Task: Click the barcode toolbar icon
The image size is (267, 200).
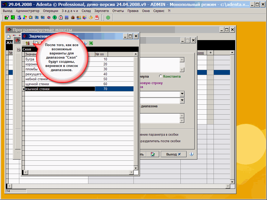Action: [67, 17]
